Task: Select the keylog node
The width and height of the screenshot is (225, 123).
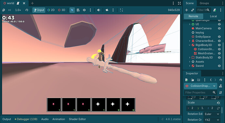Action: (x=200, y=33)
